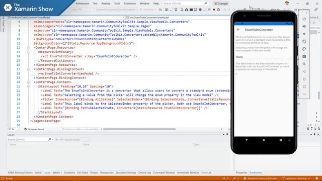Open the upstream-develop branch selector
Viewport: 322px width, 181px height.
click(296, 178)
